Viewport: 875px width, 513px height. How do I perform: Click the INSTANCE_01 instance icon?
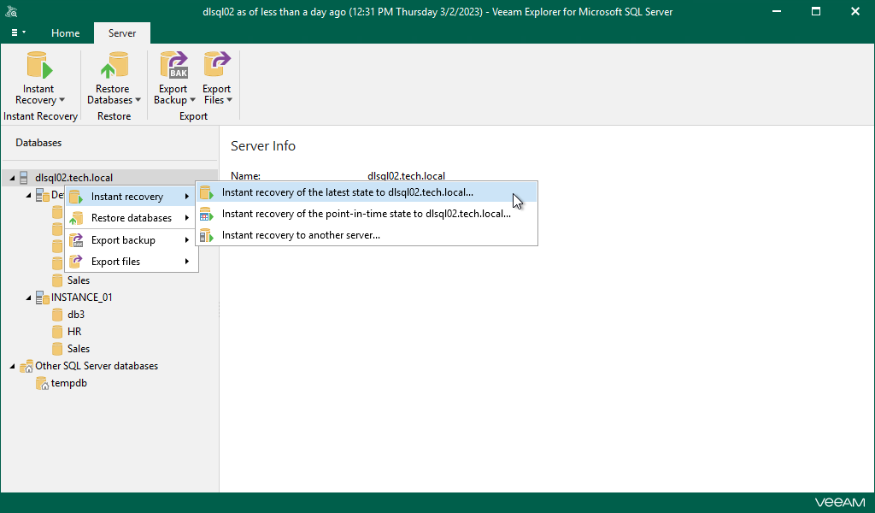click(43, 298)
